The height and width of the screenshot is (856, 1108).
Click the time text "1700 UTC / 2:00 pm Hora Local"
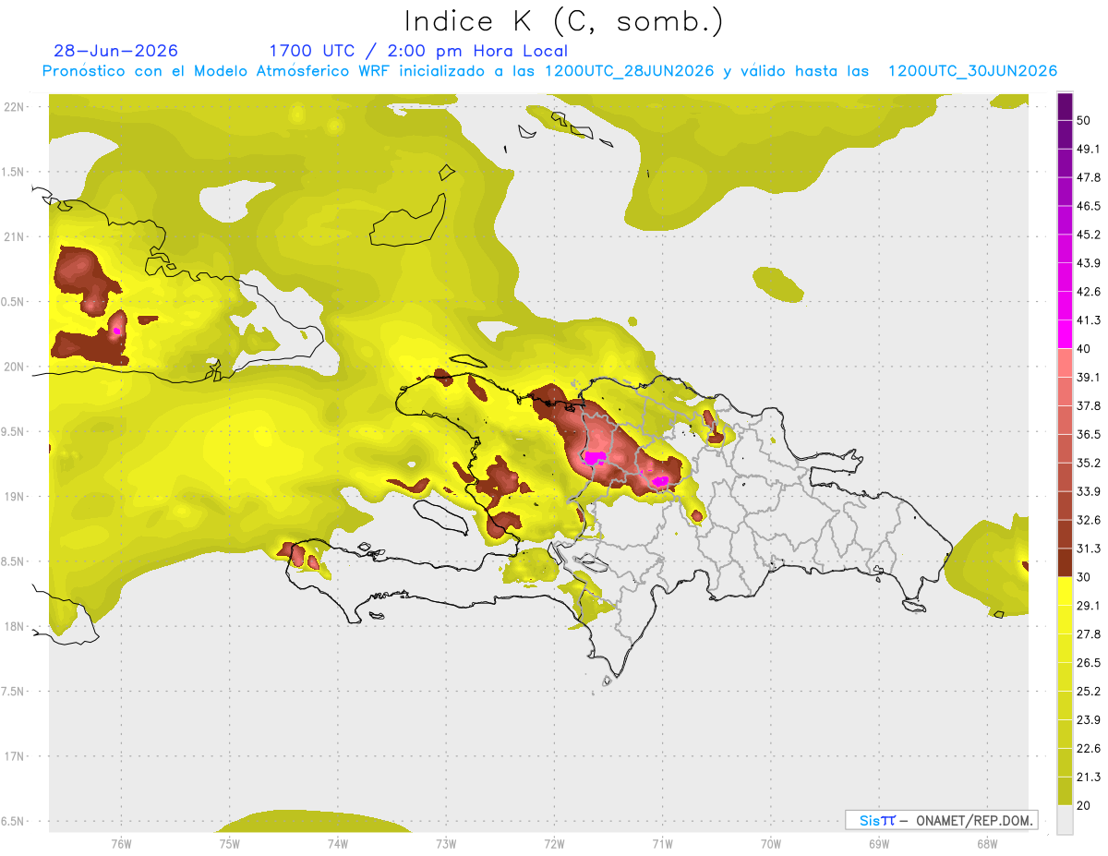(x=418, y=51)
